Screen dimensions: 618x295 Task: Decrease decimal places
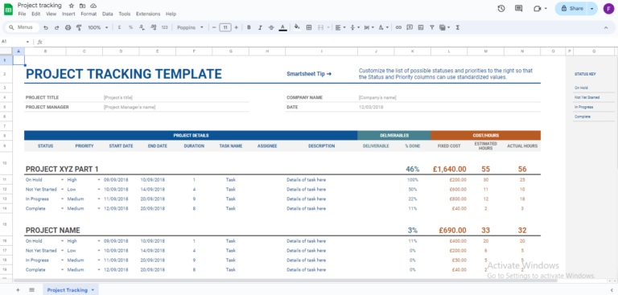click(142, 27)
